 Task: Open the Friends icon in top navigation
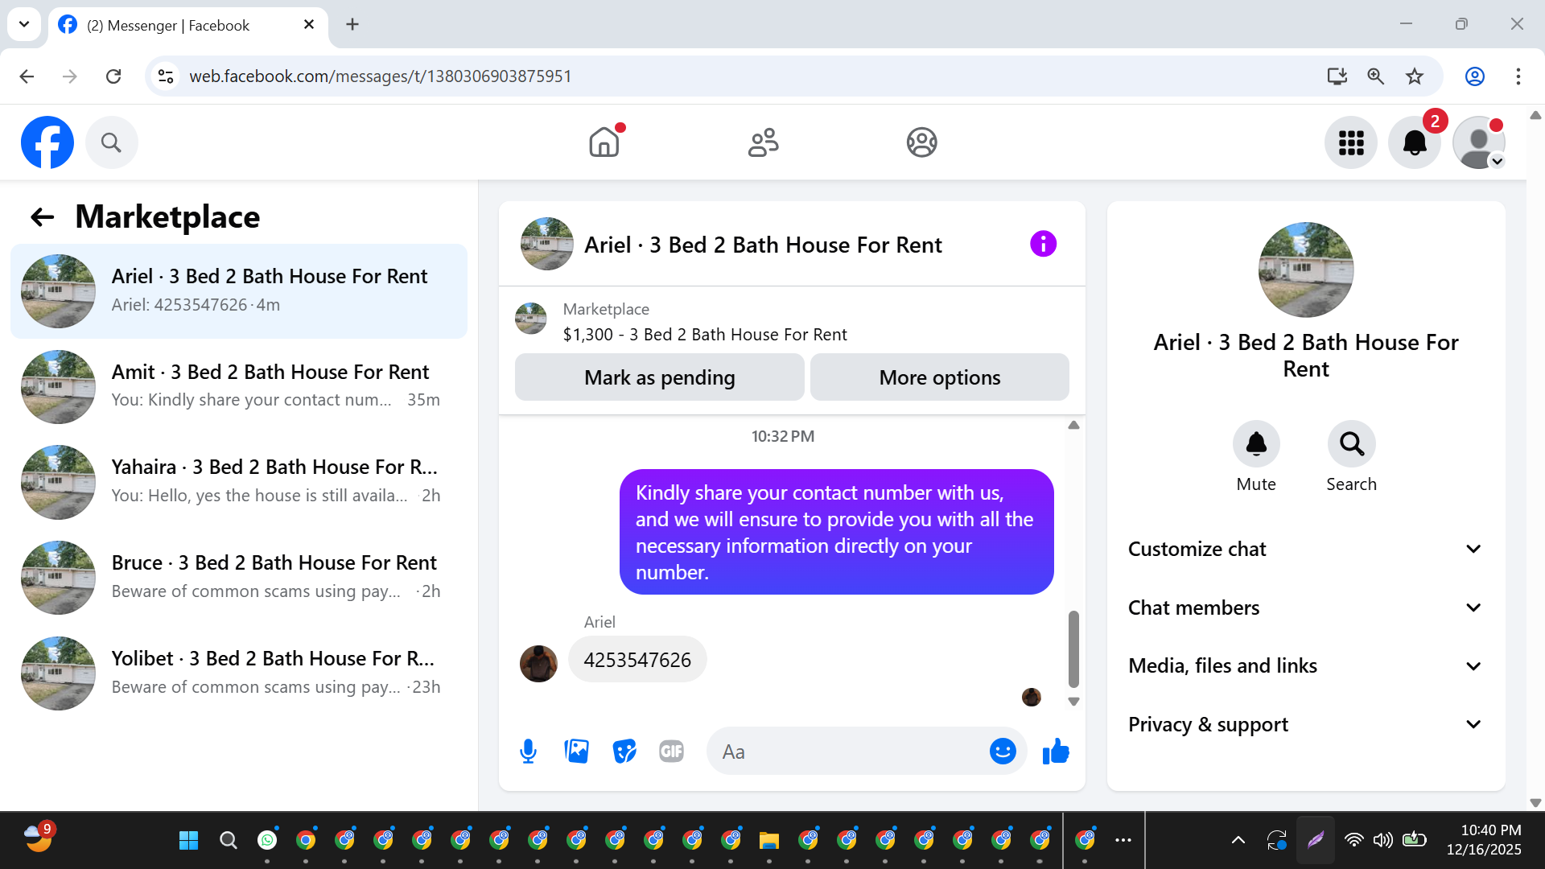click(763, 142)
